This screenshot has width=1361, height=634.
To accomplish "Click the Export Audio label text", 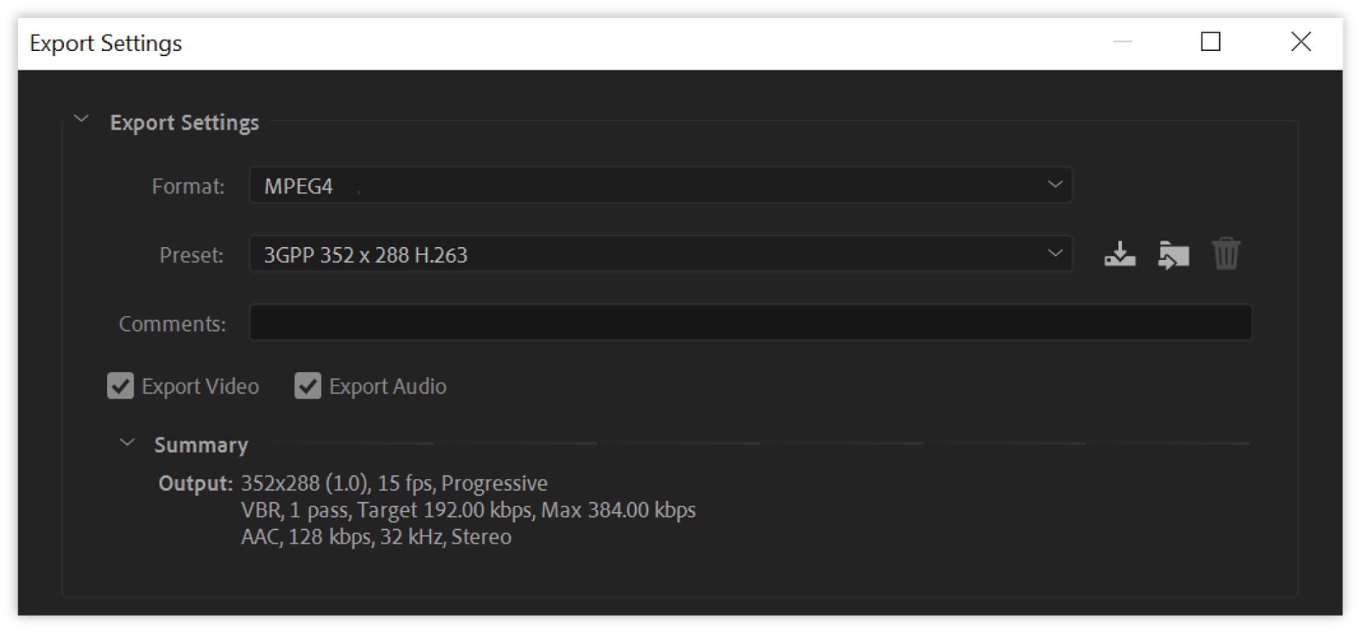I will [388, 387].
